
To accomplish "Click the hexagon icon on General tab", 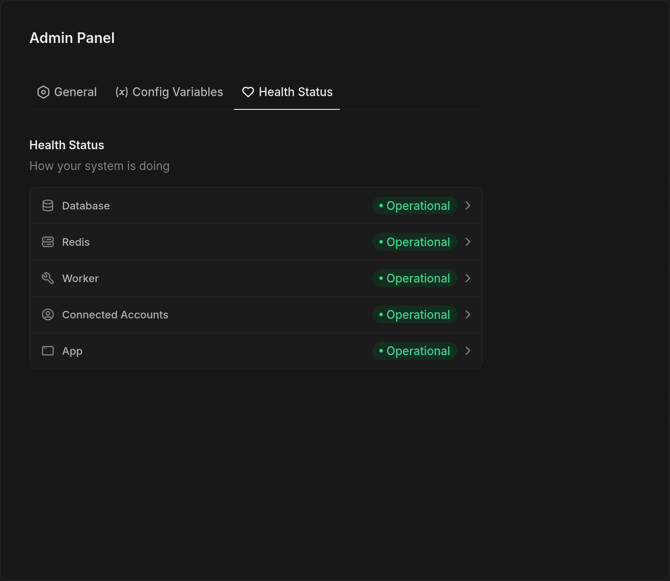I will pyautogui.click(x=43, y=92).
